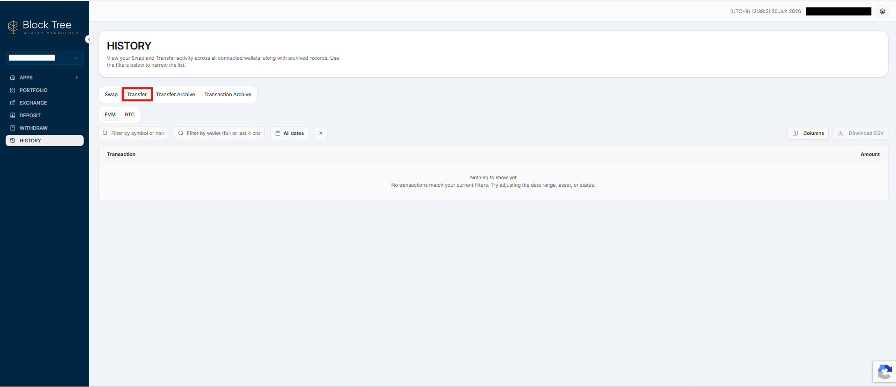Click the search icon in wallet filter
Screen dimensions: 896x387
181,133
